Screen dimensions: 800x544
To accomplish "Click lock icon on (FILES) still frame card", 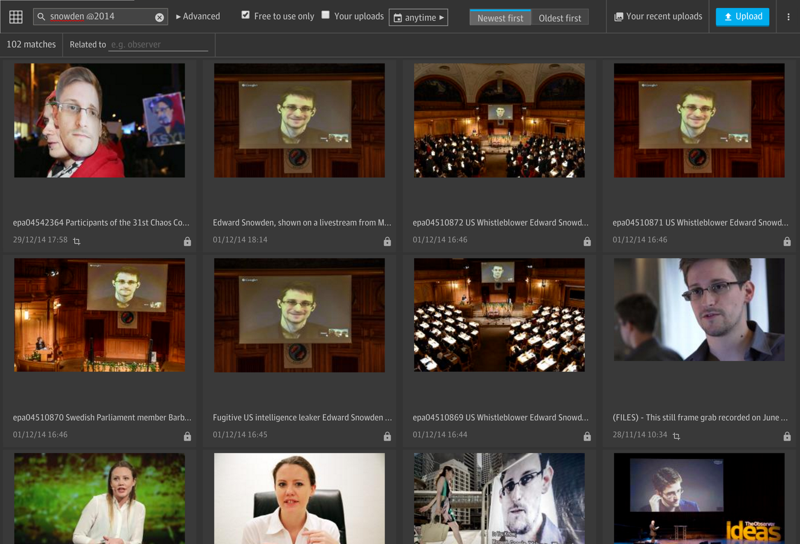I will (x=787, y=436).
